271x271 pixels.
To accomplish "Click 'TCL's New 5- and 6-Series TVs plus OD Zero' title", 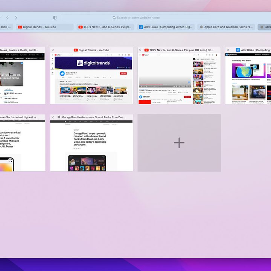I will click(181, 50).
